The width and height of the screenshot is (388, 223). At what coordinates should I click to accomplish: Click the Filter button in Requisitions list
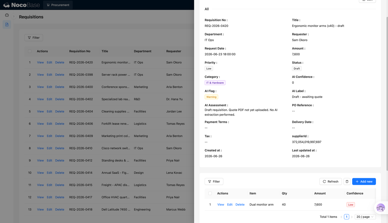tap(34, 38)
